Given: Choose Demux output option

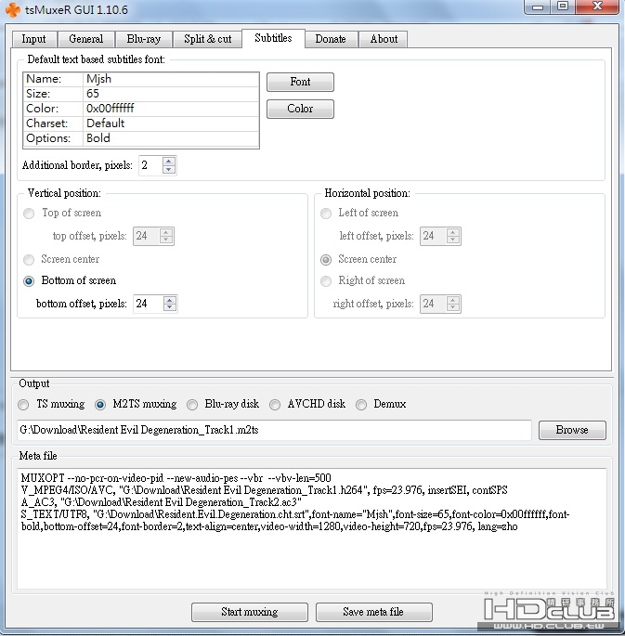Looking at the screenshot, I should pyautogui.click(x=361, y=405).
